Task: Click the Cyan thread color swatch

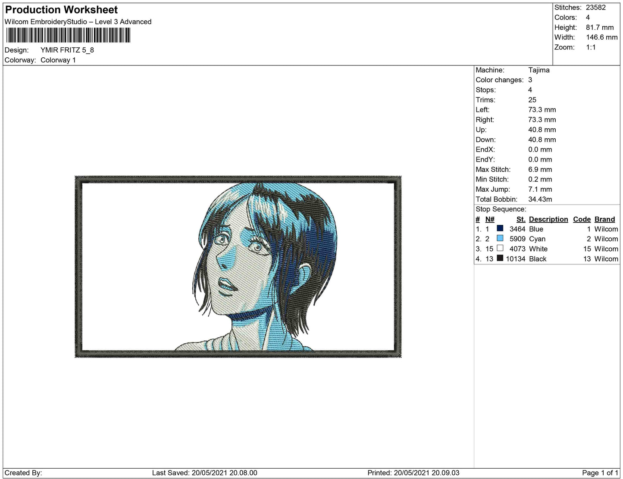Action: pyautogui.click(x=500, y=239)
